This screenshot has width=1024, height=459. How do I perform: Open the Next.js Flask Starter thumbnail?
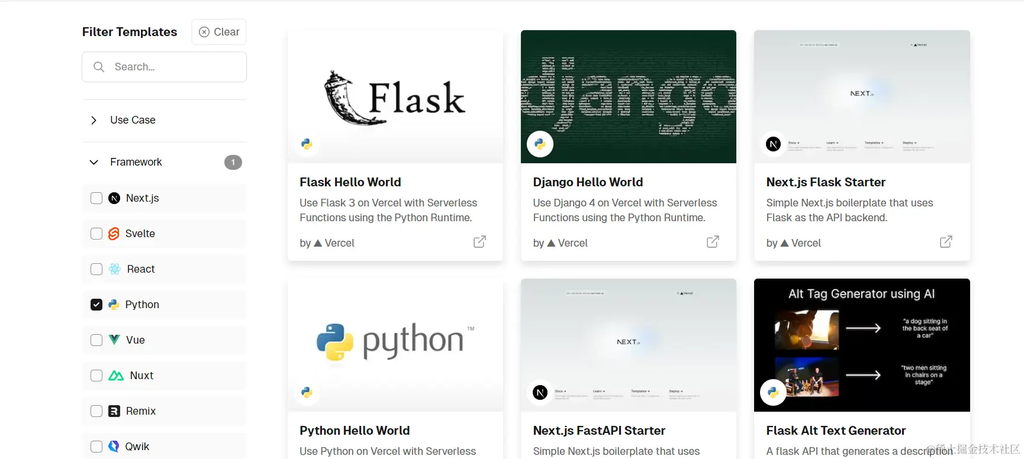point(862,97)
